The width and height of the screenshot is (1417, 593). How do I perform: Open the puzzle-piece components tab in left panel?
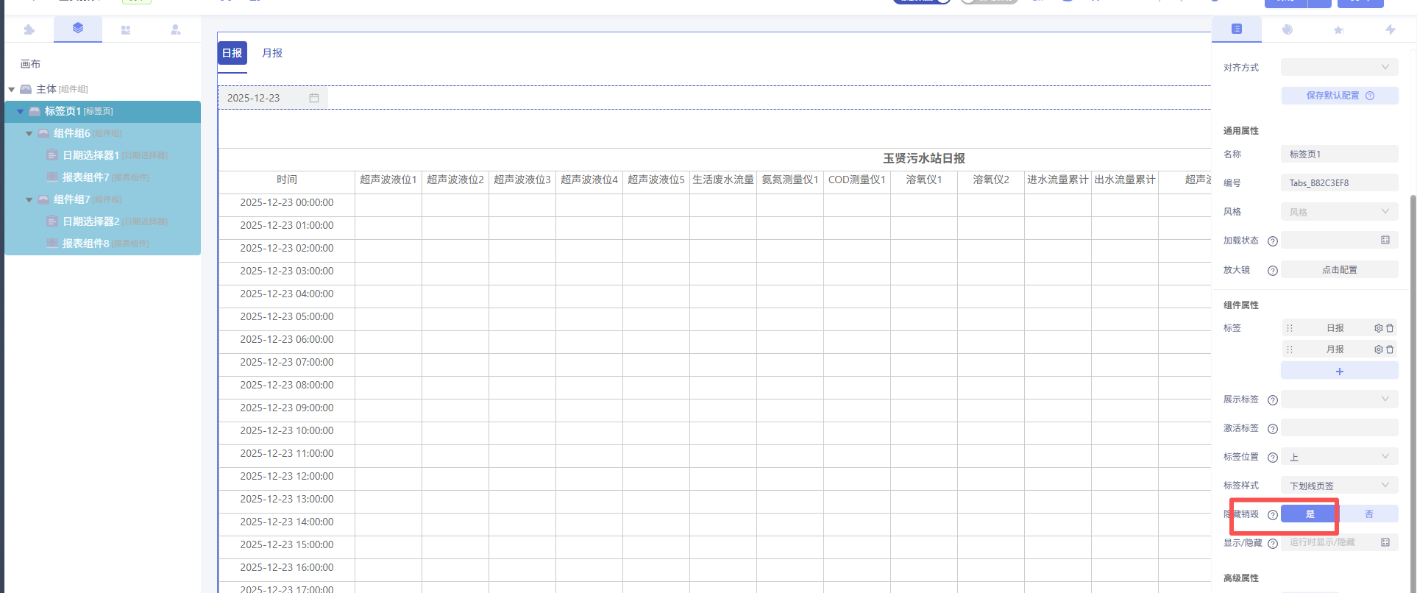29,29
